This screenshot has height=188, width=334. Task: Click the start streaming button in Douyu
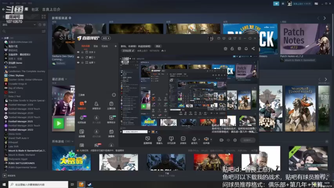248,140
